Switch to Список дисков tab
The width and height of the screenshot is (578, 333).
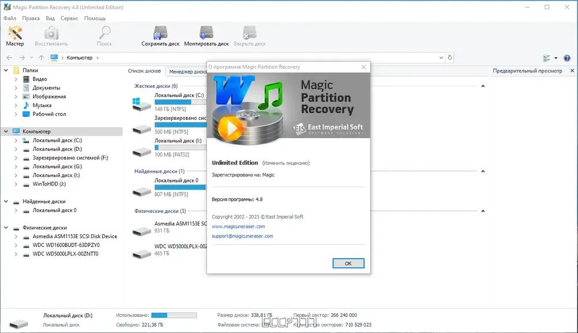coord(144,71)
